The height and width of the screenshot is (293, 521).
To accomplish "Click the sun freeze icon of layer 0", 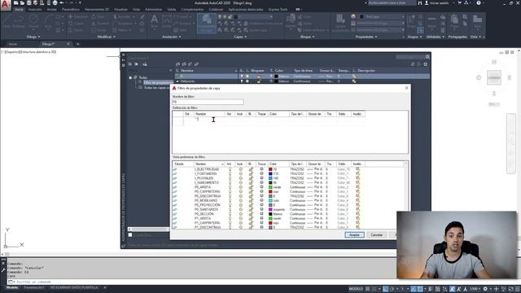I will coord(247,77).
